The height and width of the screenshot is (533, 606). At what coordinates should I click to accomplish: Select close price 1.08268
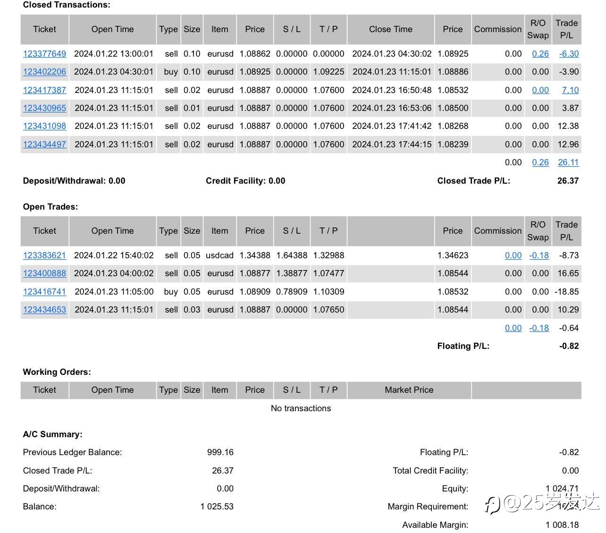[x=453, y=126]
